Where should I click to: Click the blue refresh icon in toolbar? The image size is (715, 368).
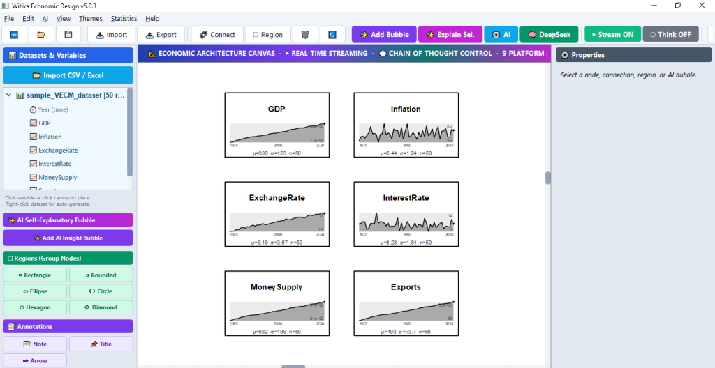point(332,35)
